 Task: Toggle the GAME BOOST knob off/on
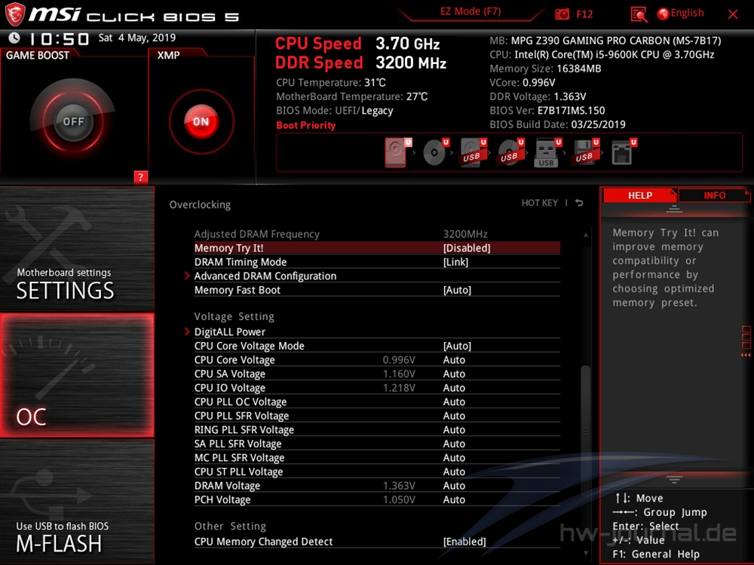[x=73, y=121]
